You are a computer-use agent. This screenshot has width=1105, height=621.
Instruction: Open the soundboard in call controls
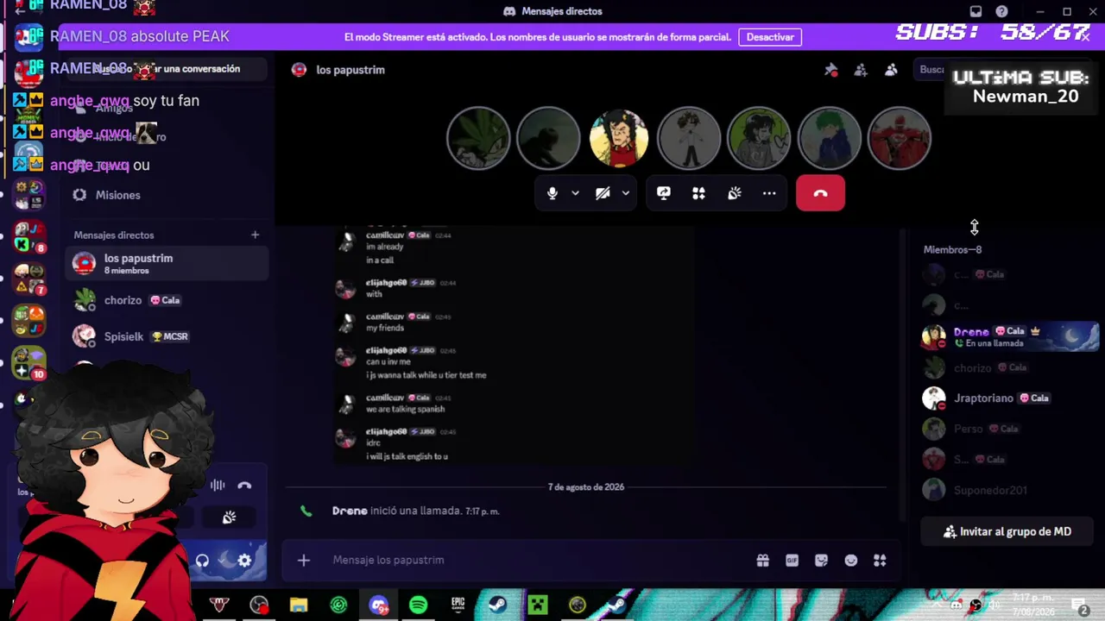coord(735,193)
